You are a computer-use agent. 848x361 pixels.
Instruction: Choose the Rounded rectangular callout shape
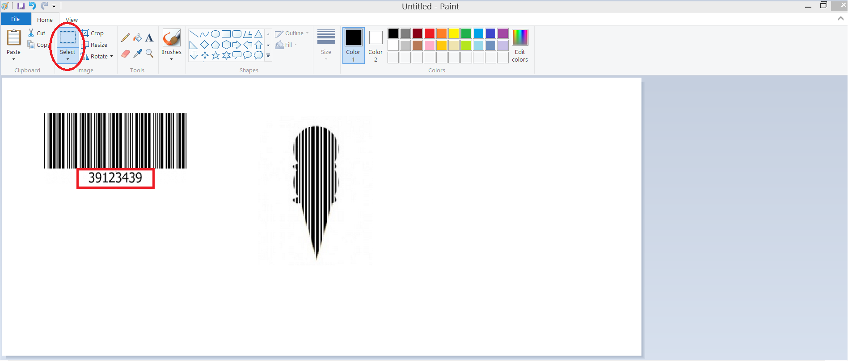[237, 55]
